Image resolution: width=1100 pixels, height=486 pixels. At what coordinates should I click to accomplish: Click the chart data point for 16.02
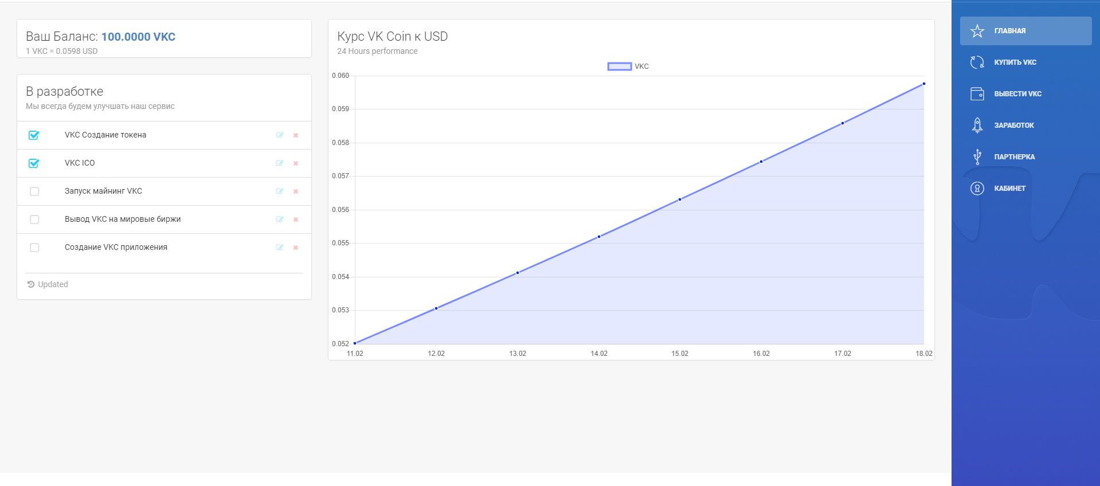pyautogui.click(x=761, y=162)
